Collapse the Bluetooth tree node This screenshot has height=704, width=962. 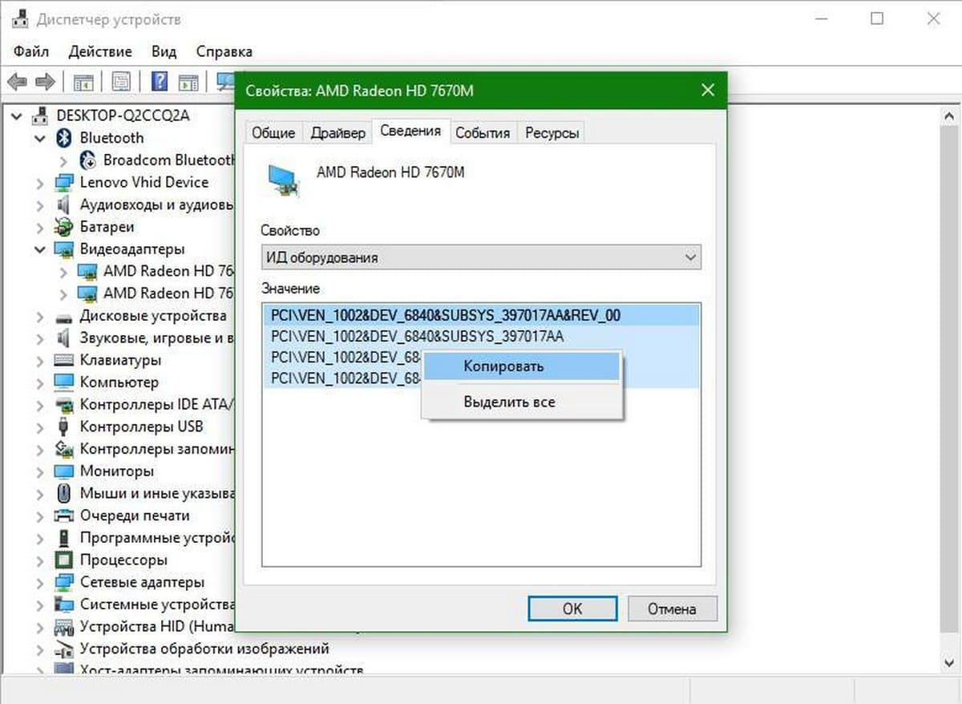pyautogui.click(x=40, y=139)
